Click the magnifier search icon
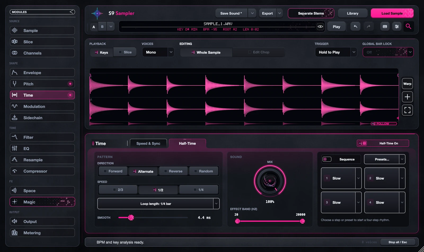Viewport: 424px width, 252px height. click(x=408, y=26)
